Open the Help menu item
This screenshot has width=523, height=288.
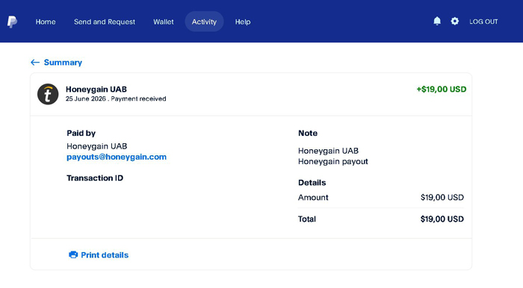(x=243, y=22)
